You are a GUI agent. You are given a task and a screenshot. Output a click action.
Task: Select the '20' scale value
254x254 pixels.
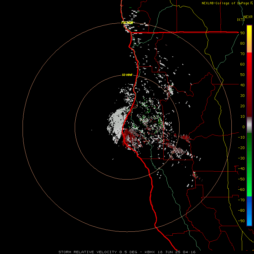pyautogui.click(x=242, y=106)
